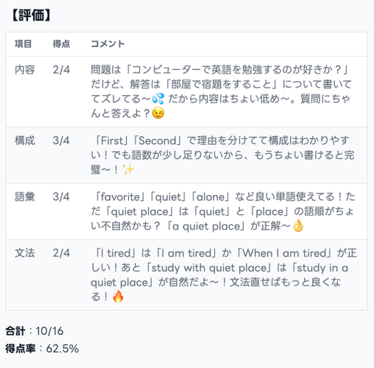Click the 内容 score 2/4
The image size is (374, 368).
pyautogui.click(x=61, y=70)
